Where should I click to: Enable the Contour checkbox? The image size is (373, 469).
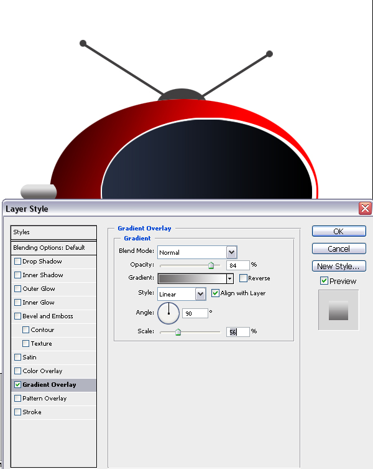tap(26, 330)
